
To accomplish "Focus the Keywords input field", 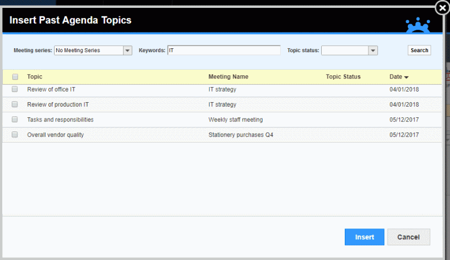I will point(224,50).
